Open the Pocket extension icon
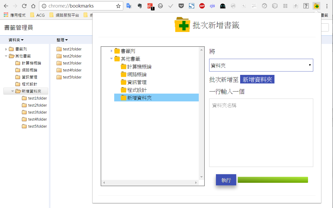This screenshot has width=333, height=208. click(181, 6)
